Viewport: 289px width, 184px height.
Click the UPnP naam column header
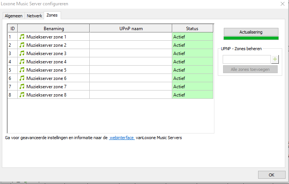coord(131,29)
